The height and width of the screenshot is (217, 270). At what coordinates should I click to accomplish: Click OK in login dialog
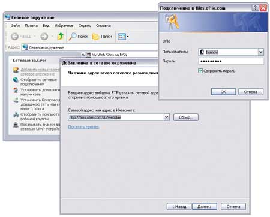click(223, 92)
